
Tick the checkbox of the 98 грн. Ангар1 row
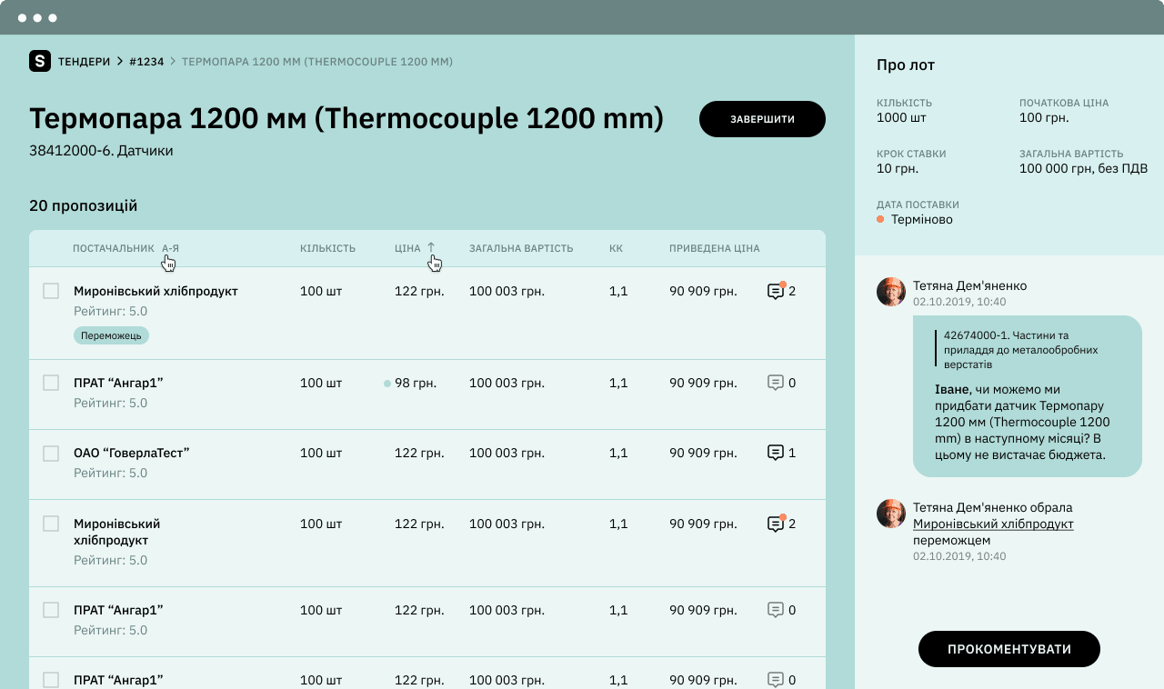51,383
